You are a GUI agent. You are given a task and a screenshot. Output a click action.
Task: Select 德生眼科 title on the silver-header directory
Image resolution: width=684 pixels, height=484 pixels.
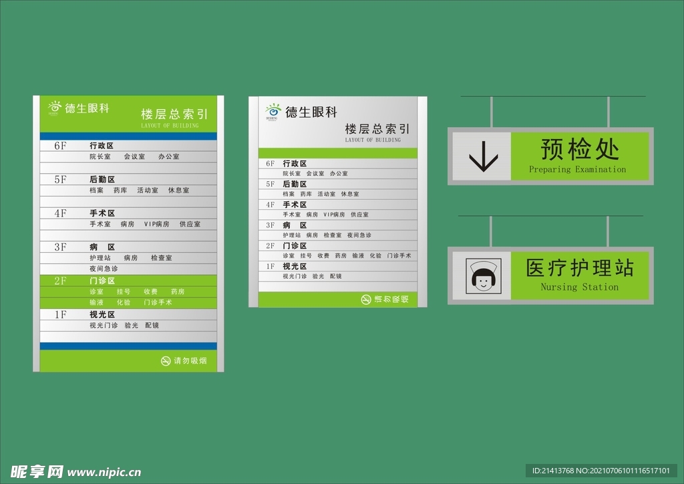(311, 112)
